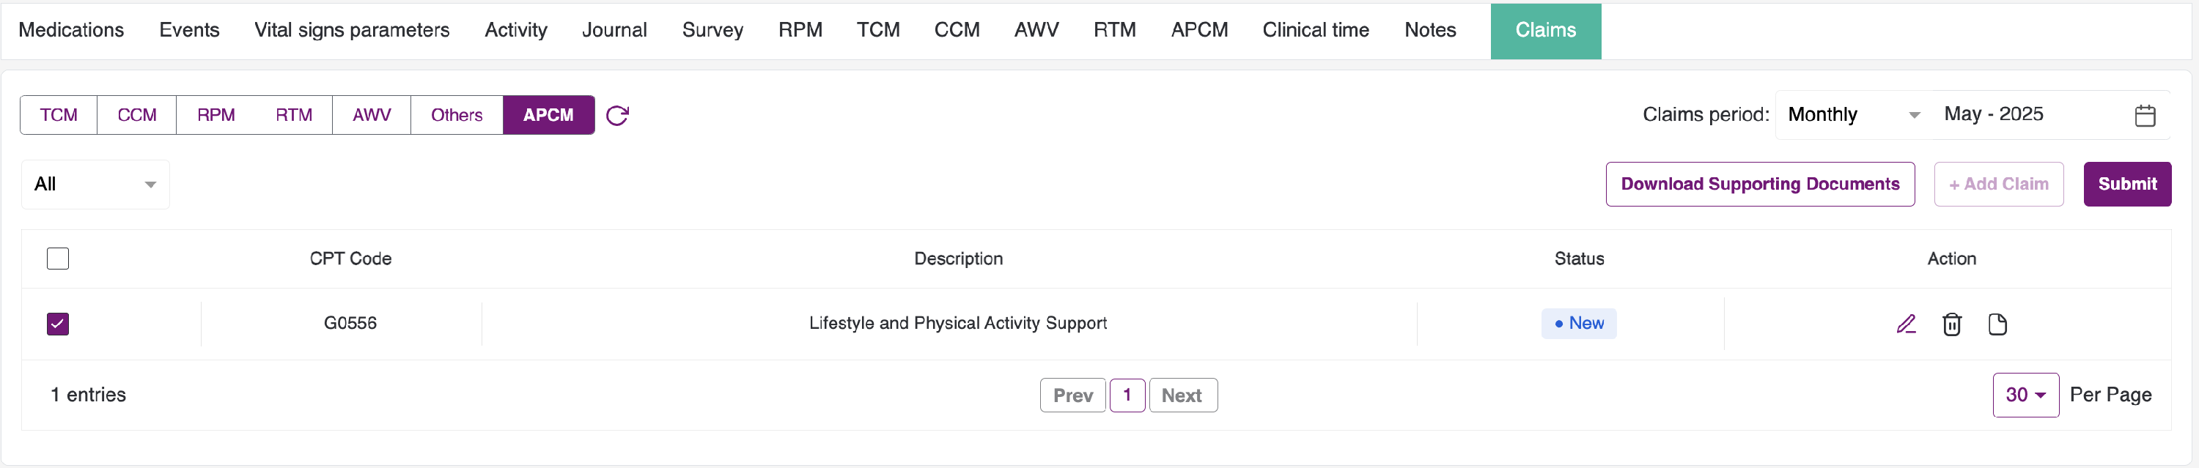The image size is (2199, 468).
Task: Click the May - 2025 date field
Action: (x=2032, y=115)
